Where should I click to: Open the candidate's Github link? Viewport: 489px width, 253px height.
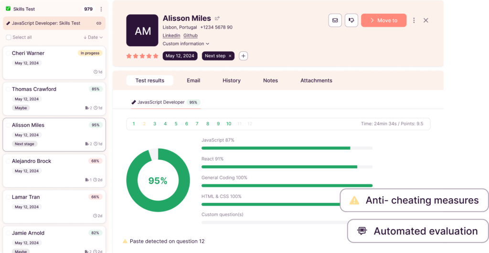click(x=191, y=36)
